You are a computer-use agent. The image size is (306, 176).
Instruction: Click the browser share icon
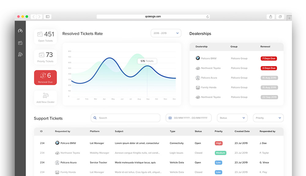271,17
